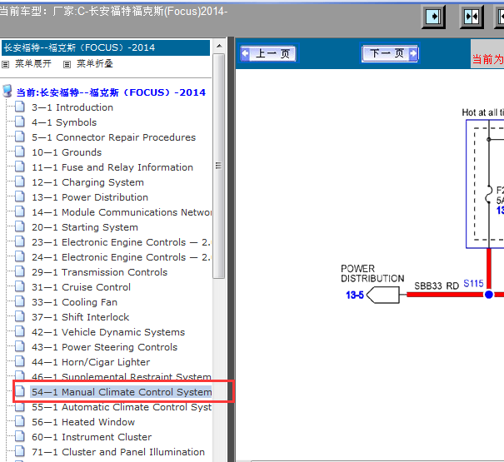Click page icon beside 44—1 Horn/Cigar Lighter
Screen dimensions: 504x462
point(20,362)
